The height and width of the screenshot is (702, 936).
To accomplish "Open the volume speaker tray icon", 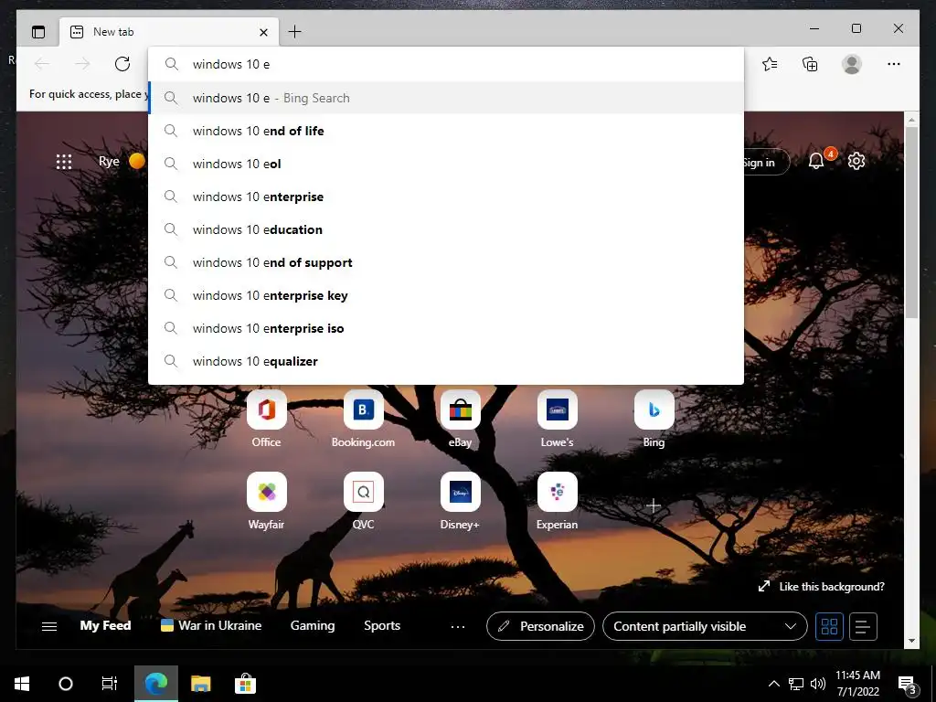I will [818, 684].
